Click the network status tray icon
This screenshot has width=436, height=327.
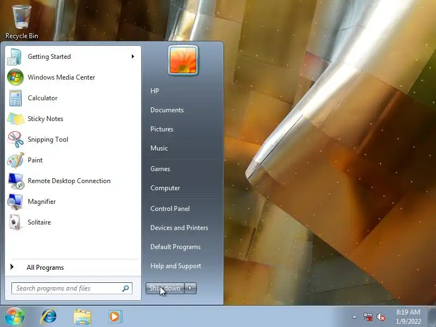(368, 317)
